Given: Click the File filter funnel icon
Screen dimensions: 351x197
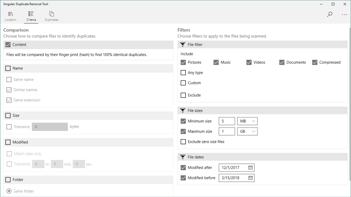Looking at the screenshot, I should tap(183, 45).
